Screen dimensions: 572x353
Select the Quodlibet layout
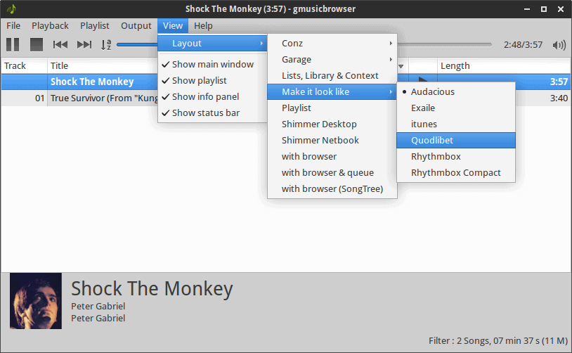(456, 140)
